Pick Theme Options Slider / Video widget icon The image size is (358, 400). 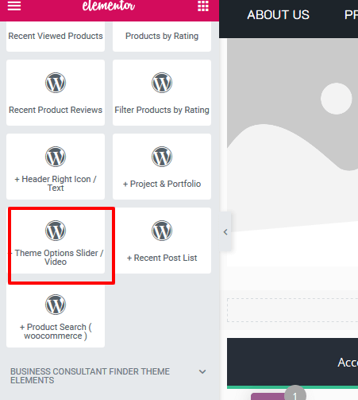56,231
